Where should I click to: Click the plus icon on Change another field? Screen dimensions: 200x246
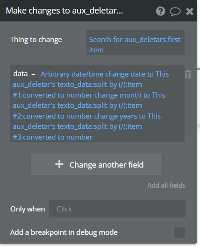(x=59, y=164)
